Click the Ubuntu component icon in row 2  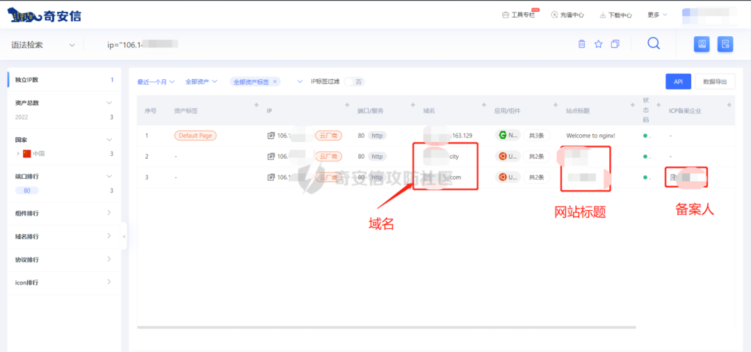coord(503,156)
